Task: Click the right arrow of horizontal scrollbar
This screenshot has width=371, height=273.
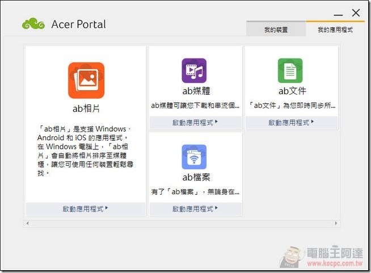Action: click(336, 223)
